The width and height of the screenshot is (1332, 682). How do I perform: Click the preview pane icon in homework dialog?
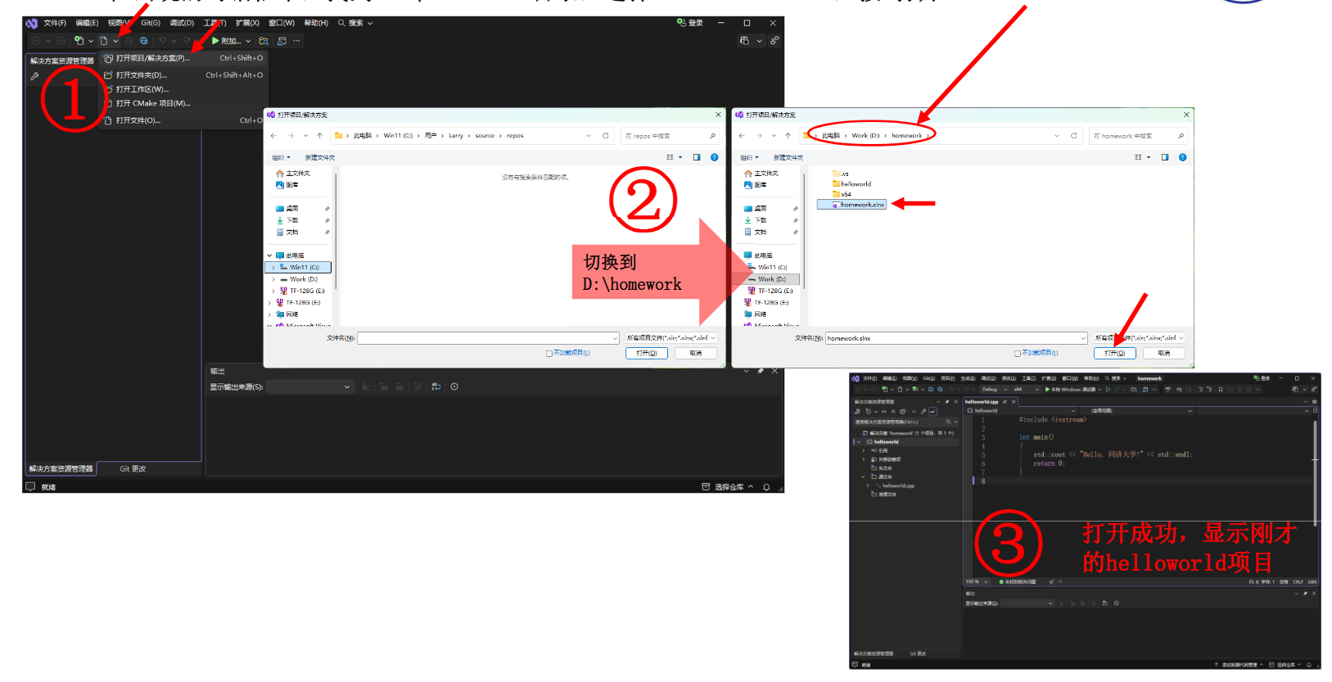[x=1164, y=157]
